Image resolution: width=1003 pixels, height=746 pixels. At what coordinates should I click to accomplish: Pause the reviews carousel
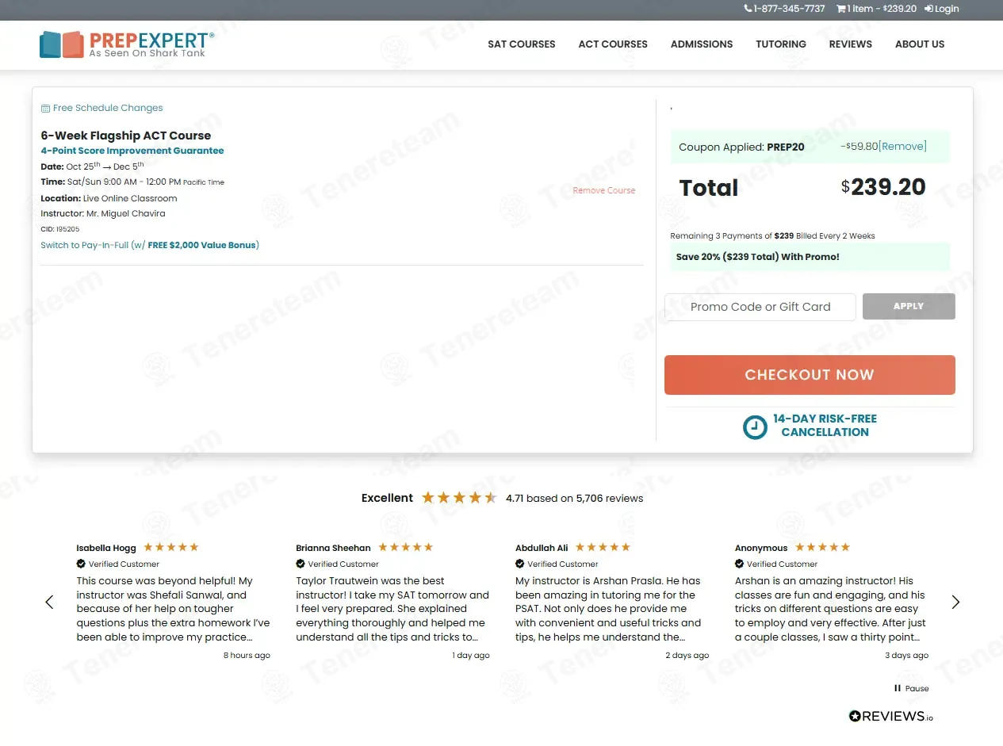pyautogui.click(x=911, y=688)
